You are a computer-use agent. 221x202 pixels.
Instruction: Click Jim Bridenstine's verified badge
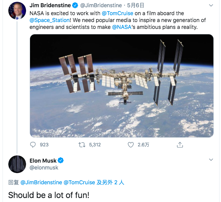75,5
